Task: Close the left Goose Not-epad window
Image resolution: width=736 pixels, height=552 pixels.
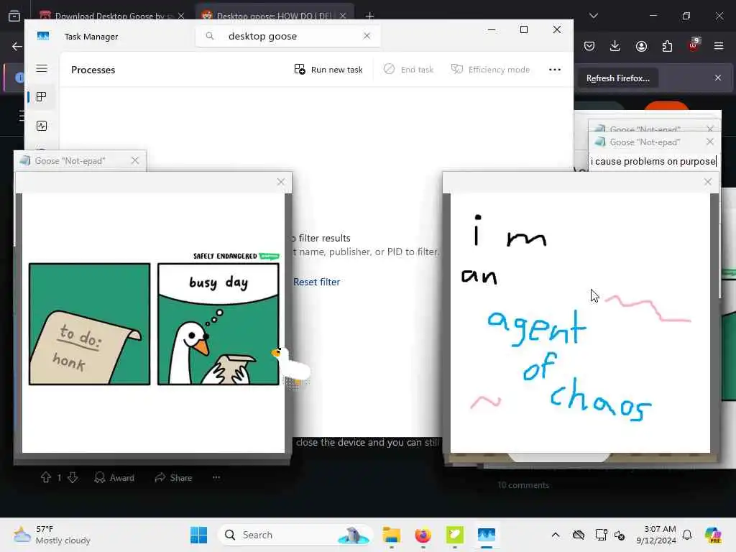Action: coord(135,160)
